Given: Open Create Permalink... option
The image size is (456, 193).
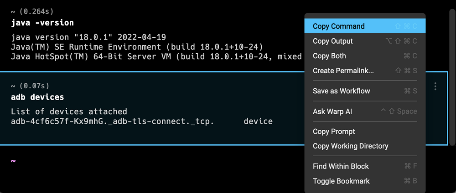Looking at the screenshot, I should click(x=365, y=71).
